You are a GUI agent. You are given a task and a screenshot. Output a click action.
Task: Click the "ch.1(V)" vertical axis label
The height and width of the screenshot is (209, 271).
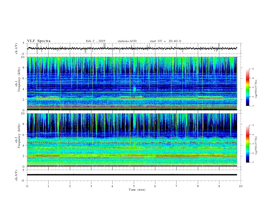pyautogui.click(x=16, y=48)
